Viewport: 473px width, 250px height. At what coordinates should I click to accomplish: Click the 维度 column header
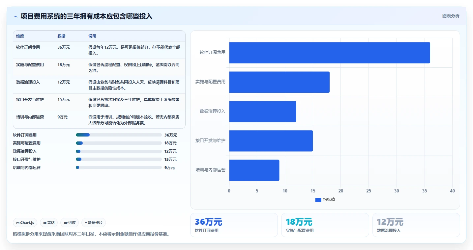pos(20,36)
